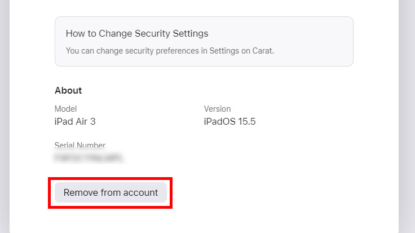This screenshot has height=233, width=415.
Task: Click the Model label
Action: tap(65, 109)
